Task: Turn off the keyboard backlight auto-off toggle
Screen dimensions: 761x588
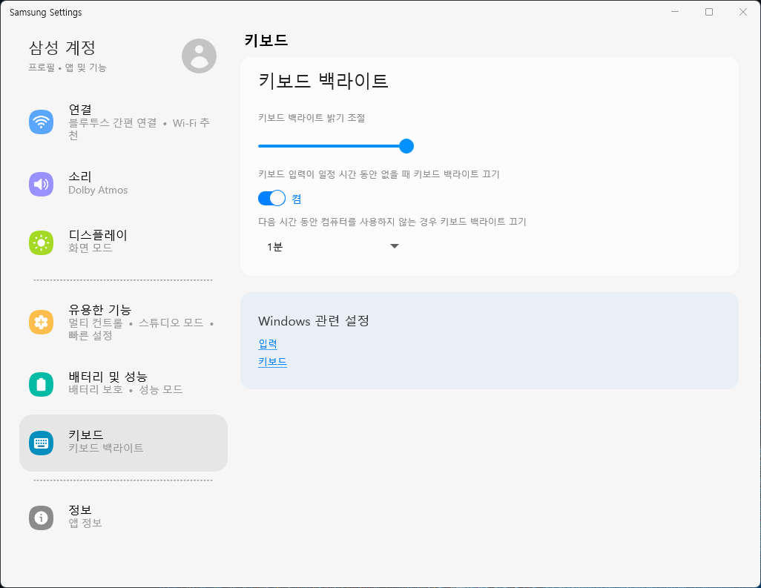Action: (271, 198)
